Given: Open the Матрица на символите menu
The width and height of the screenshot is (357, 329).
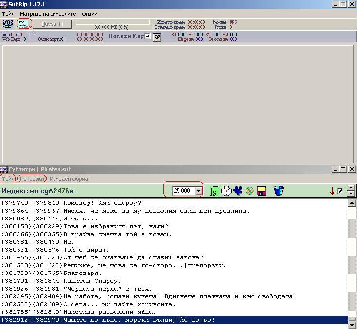Looking at the screenshot, I should pyautogui.click(x=48, y=14).
